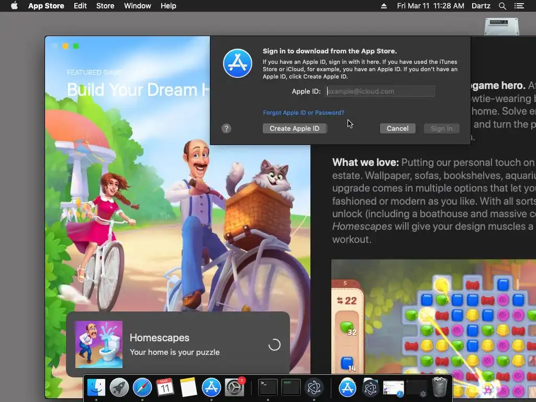This screenshot has width=536, height=402.
Task: Open Notification Center list icon
Action: (x=519, y=6)
